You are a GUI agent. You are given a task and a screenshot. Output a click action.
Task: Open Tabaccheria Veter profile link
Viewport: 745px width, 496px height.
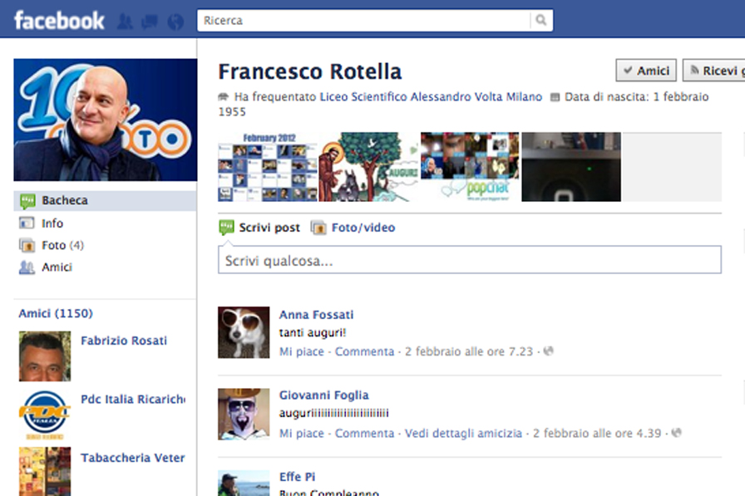[x=133, y=458]
